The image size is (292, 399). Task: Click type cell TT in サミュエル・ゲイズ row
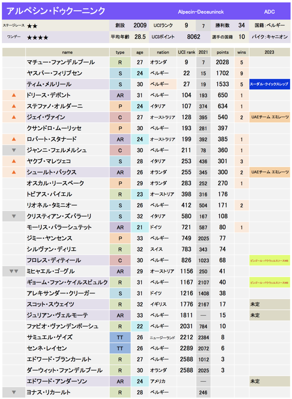click(120, 337)
